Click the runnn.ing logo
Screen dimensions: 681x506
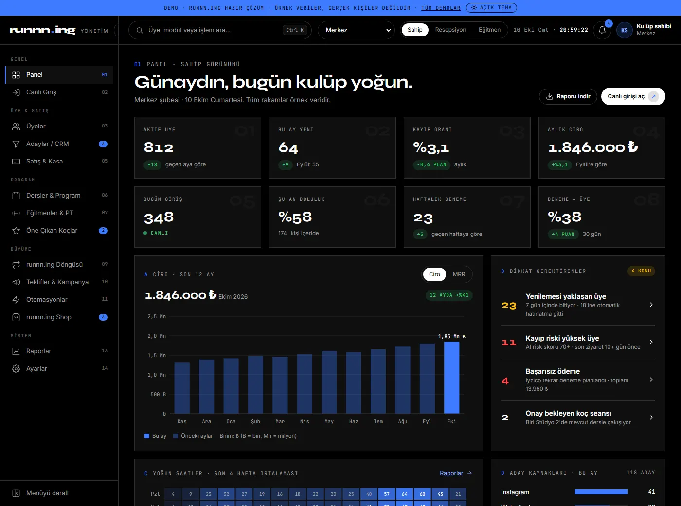tap(43, 30)
